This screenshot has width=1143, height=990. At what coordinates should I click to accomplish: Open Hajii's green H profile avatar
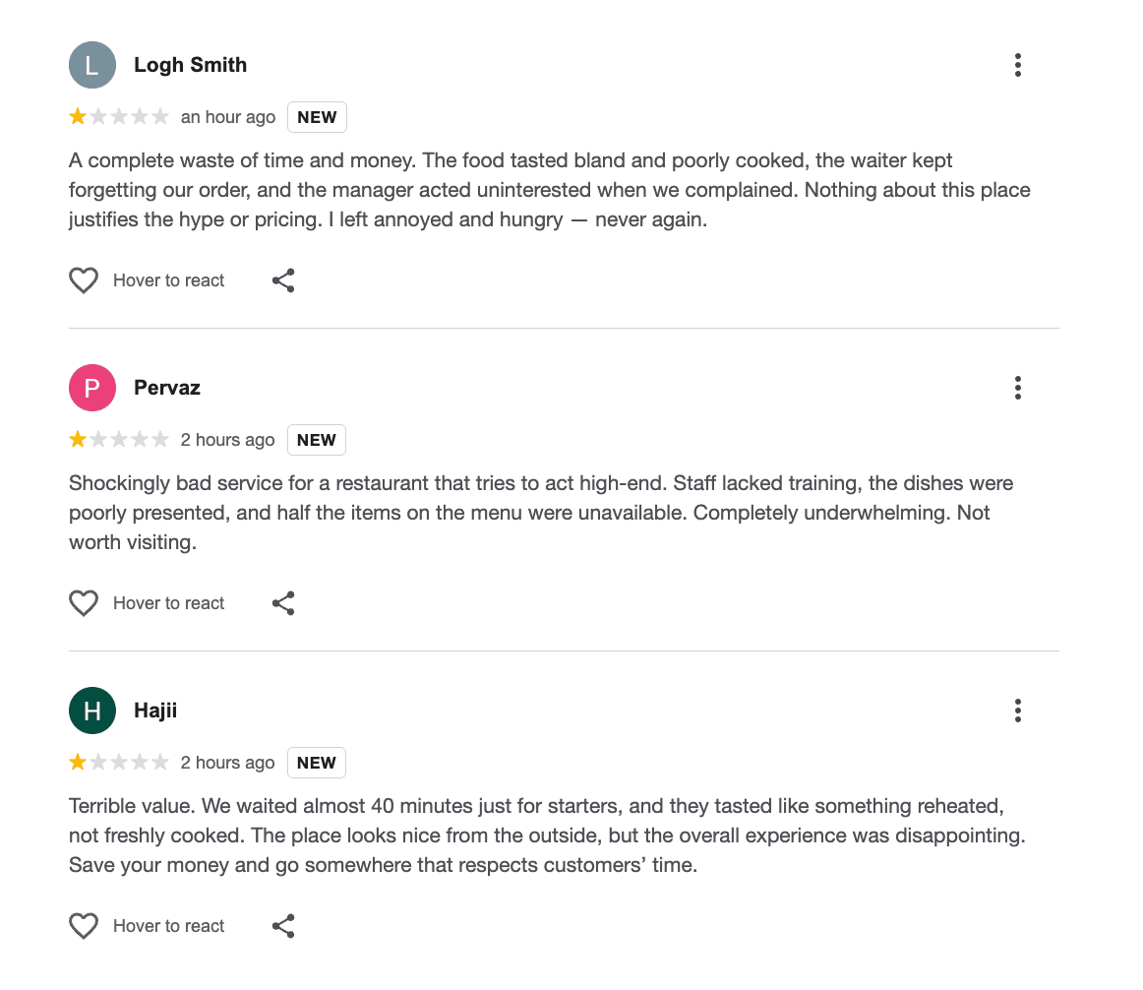[92, 711]
